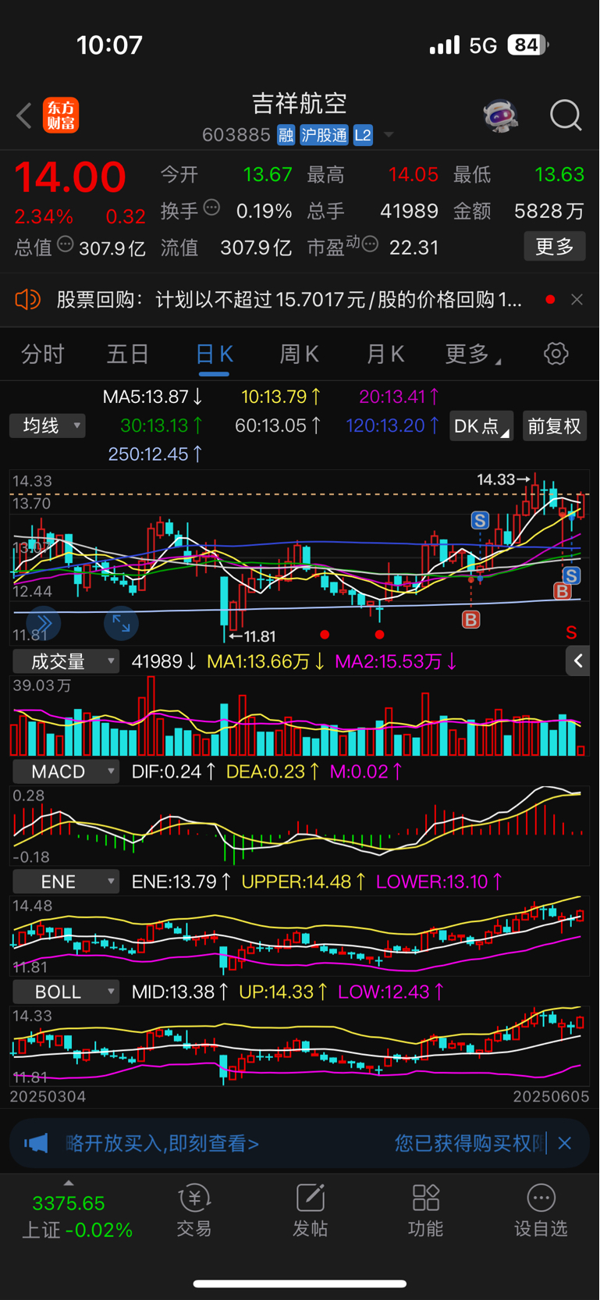The image size is (600, 1300).
Task: Tap the 250:12.45 moving average value
Action: point(155,454)
